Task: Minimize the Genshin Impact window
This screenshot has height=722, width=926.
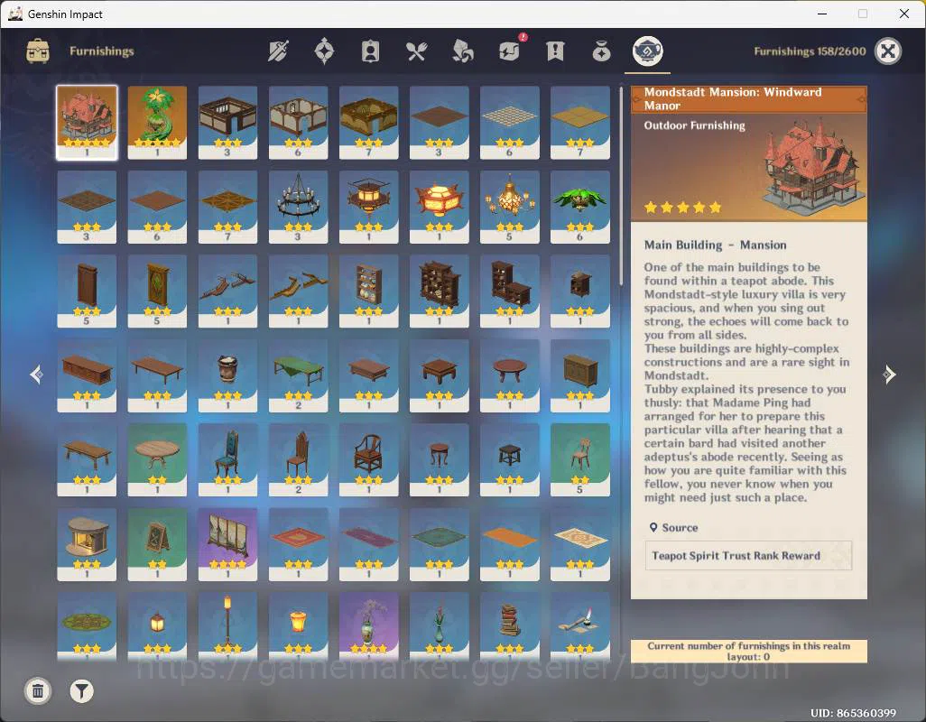Action: click(x=822, y=14)
